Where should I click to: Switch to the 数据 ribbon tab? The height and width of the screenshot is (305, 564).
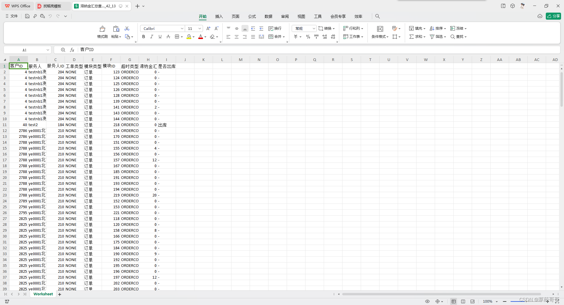tap(268, 16)
